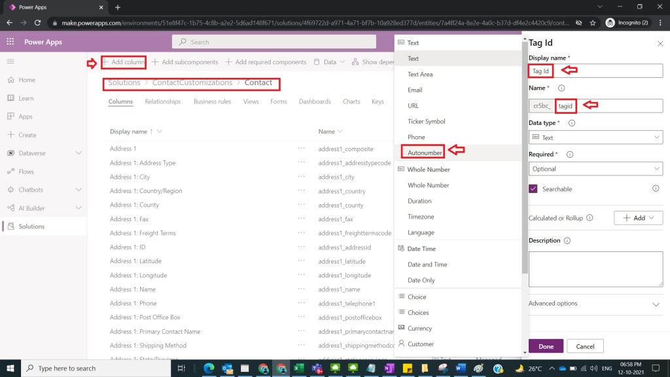
Task: Open the Required dropdown set to Optional
Action: [595, 169]
